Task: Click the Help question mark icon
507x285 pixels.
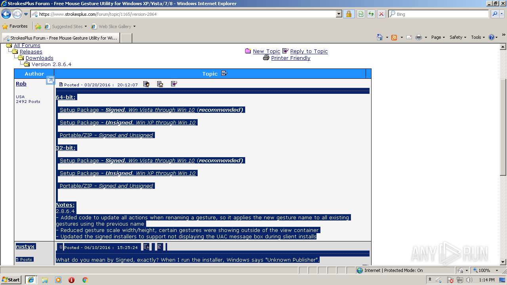Action: coord(491,37)
